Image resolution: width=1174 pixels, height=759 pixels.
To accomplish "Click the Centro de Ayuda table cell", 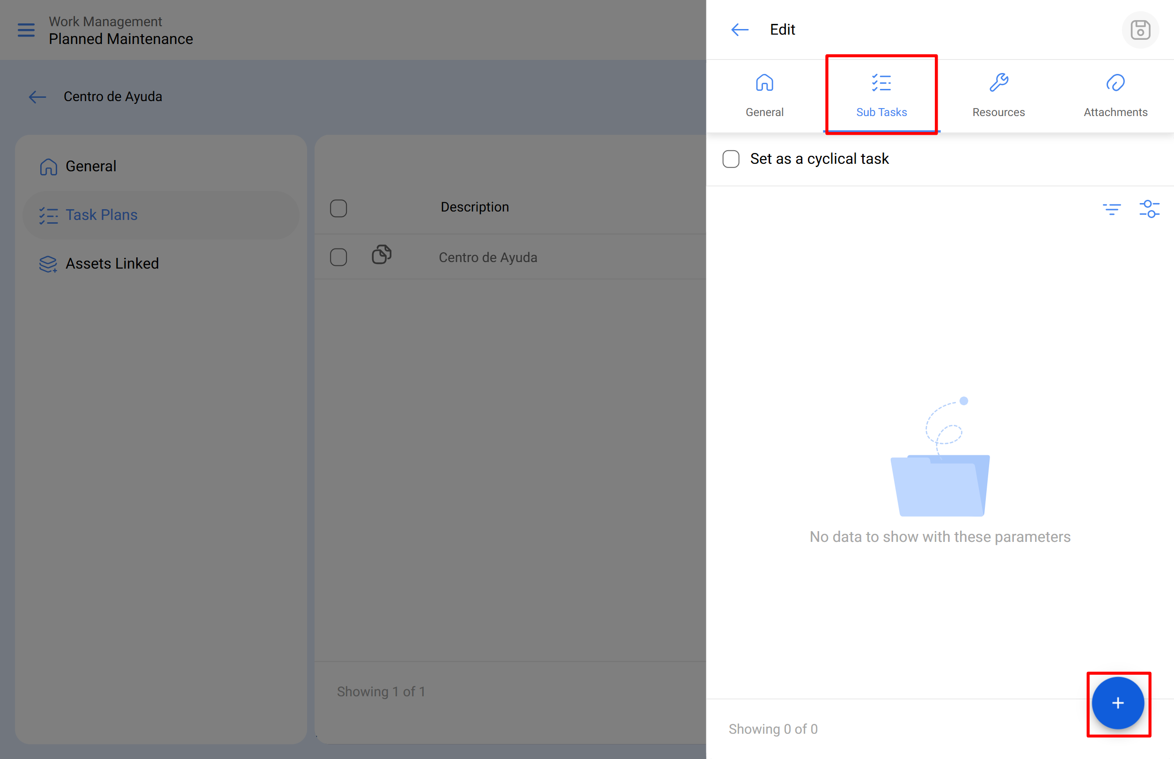I will click(x=488, y=257).
